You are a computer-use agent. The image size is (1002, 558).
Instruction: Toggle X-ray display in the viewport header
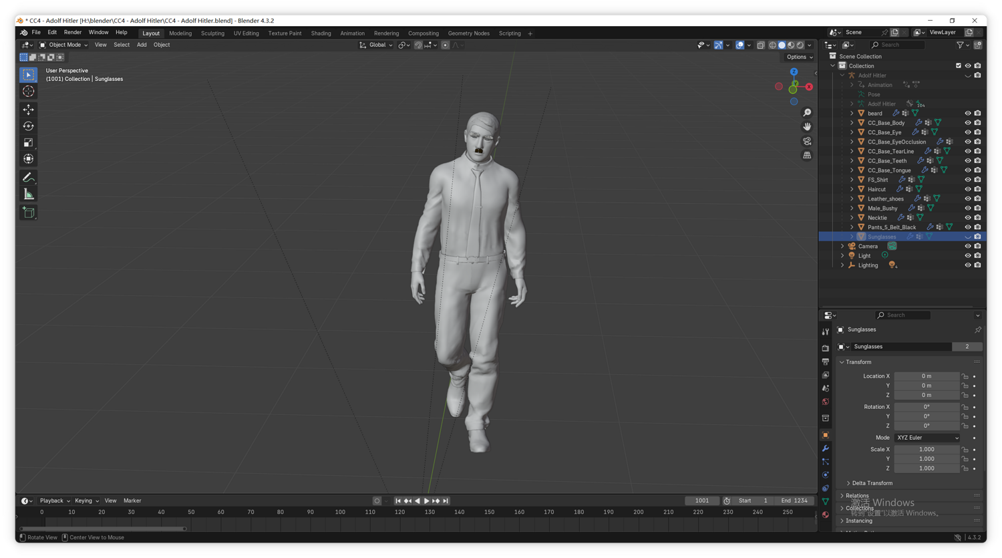761,45
